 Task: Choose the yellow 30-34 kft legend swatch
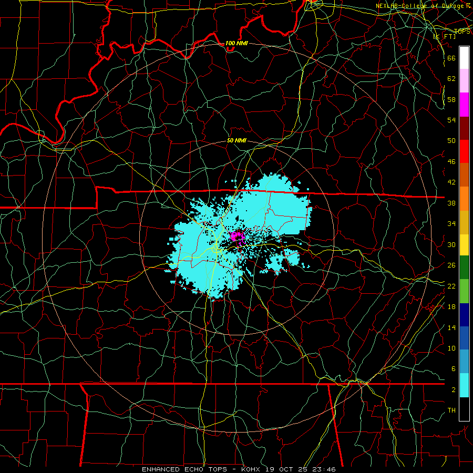[x=464, y=245]
